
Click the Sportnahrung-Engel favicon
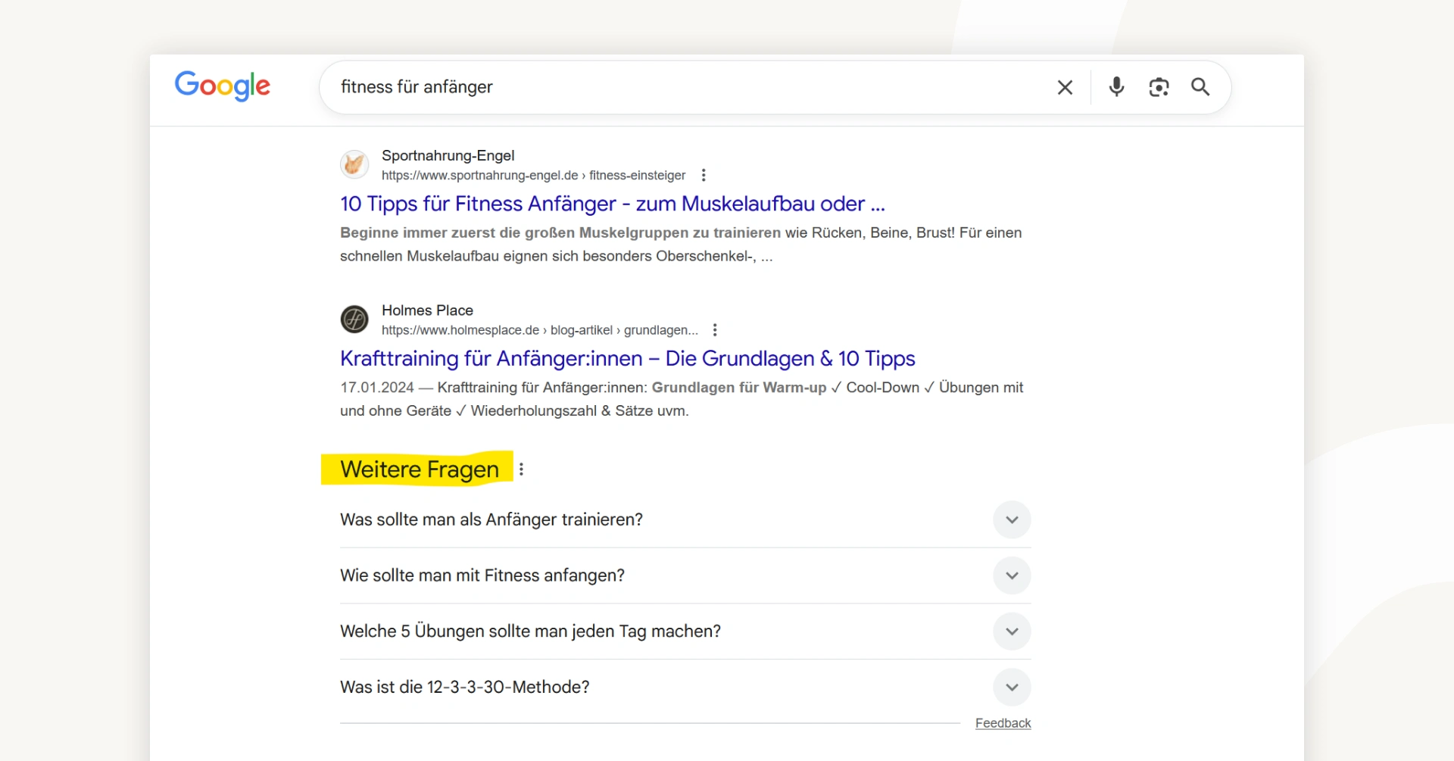pyautogui.click(x=354, y=164)
